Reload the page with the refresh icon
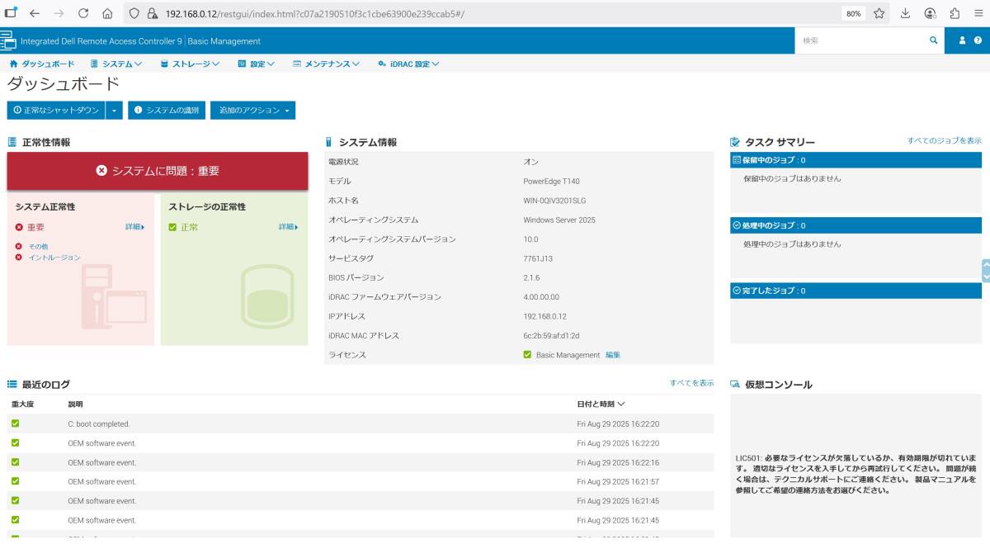 coord(82,13)
